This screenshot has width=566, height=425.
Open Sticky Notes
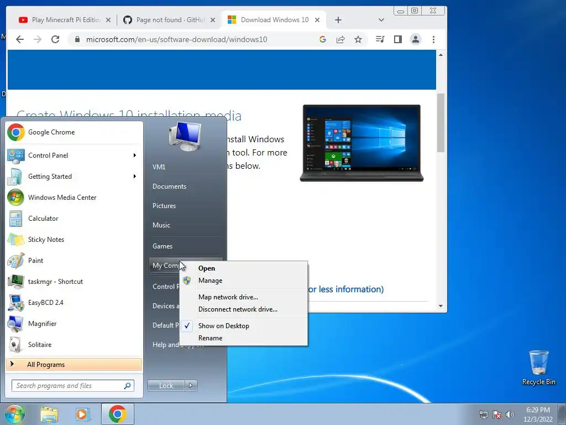[x=74, y=239]
